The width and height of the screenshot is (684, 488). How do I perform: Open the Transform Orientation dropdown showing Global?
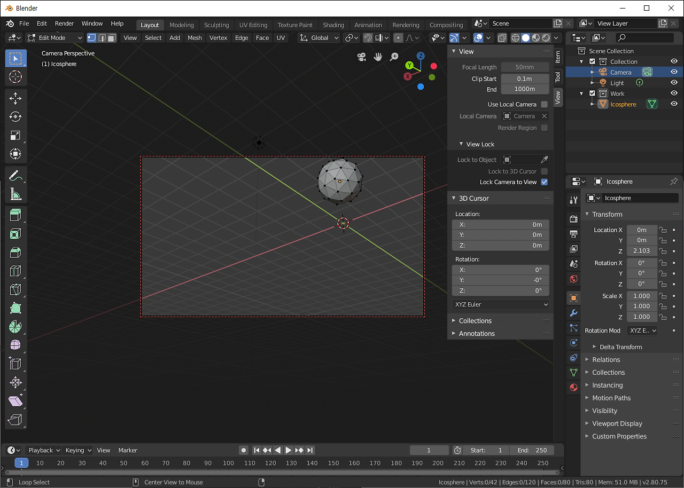point(318,38)
